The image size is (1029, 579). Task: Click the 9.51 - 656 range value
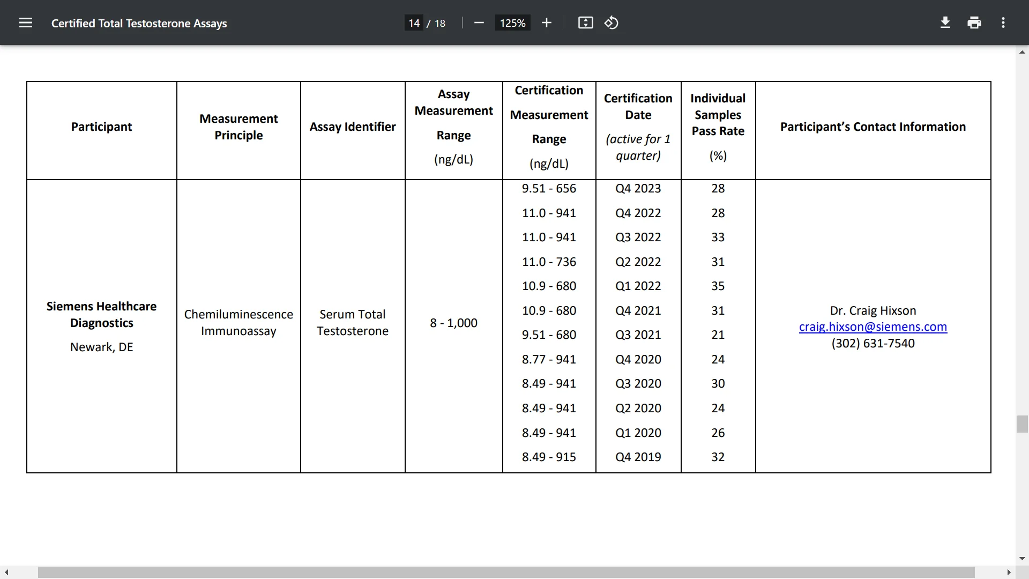click(549, 189)
